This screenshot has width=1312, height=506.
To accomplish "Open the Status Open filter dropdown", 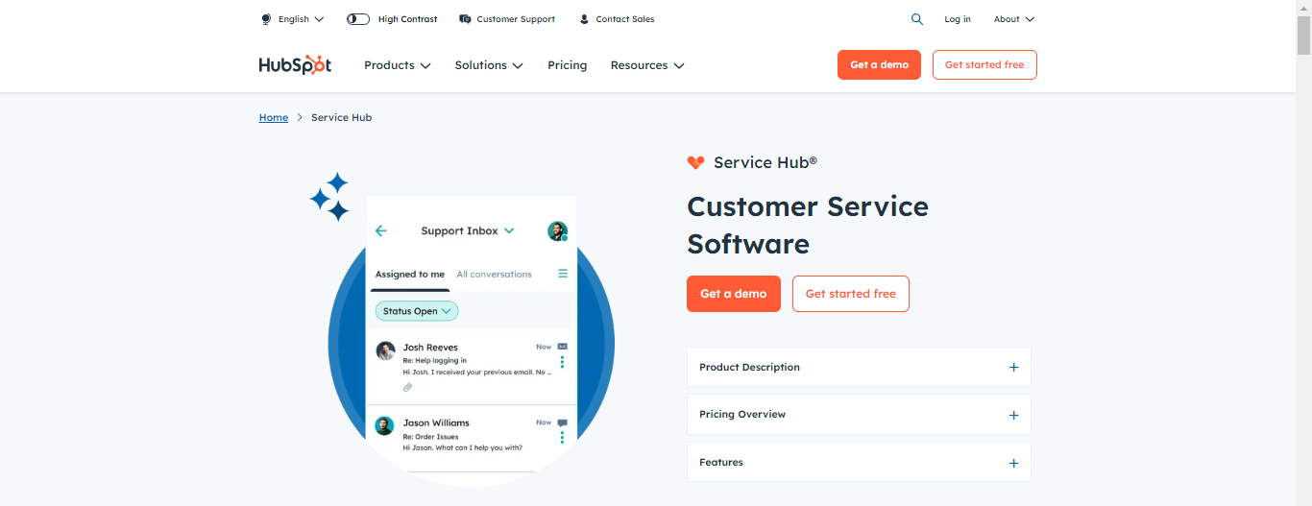I will tap(417, 311).
